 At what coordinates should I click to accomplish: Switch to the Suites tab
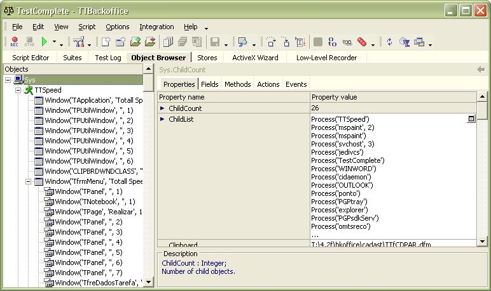point(72,58)
